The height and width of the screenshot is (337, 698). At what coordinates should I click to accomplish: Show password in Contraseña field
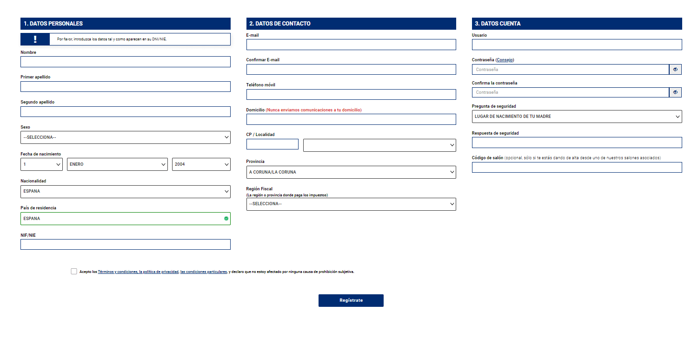[675, 70]
